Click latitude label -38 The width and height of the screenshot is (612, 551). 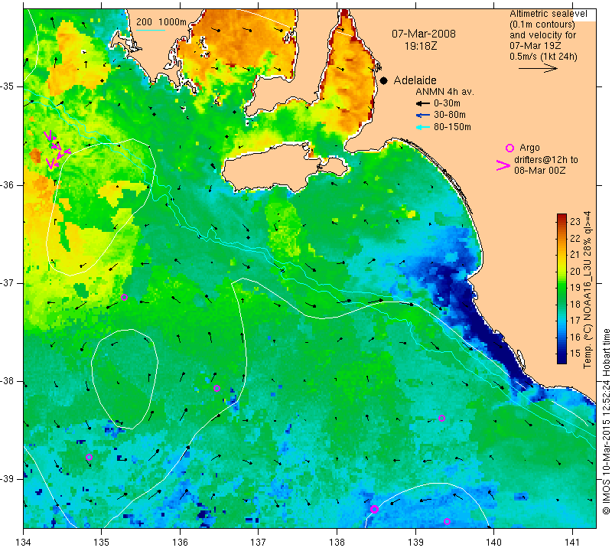pos(7,381)
